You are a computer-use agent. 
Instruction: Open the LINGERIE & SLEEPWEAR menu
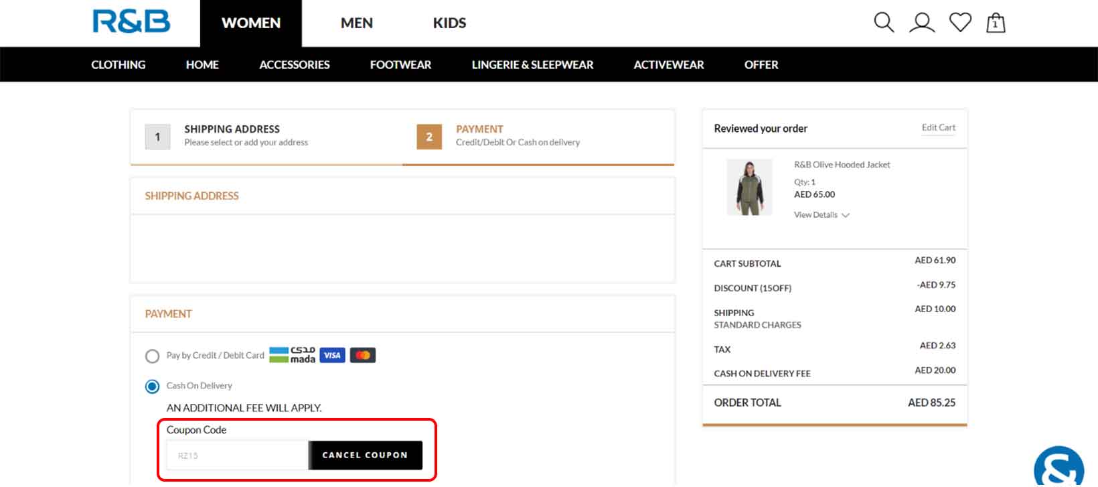tap(532, 65)
